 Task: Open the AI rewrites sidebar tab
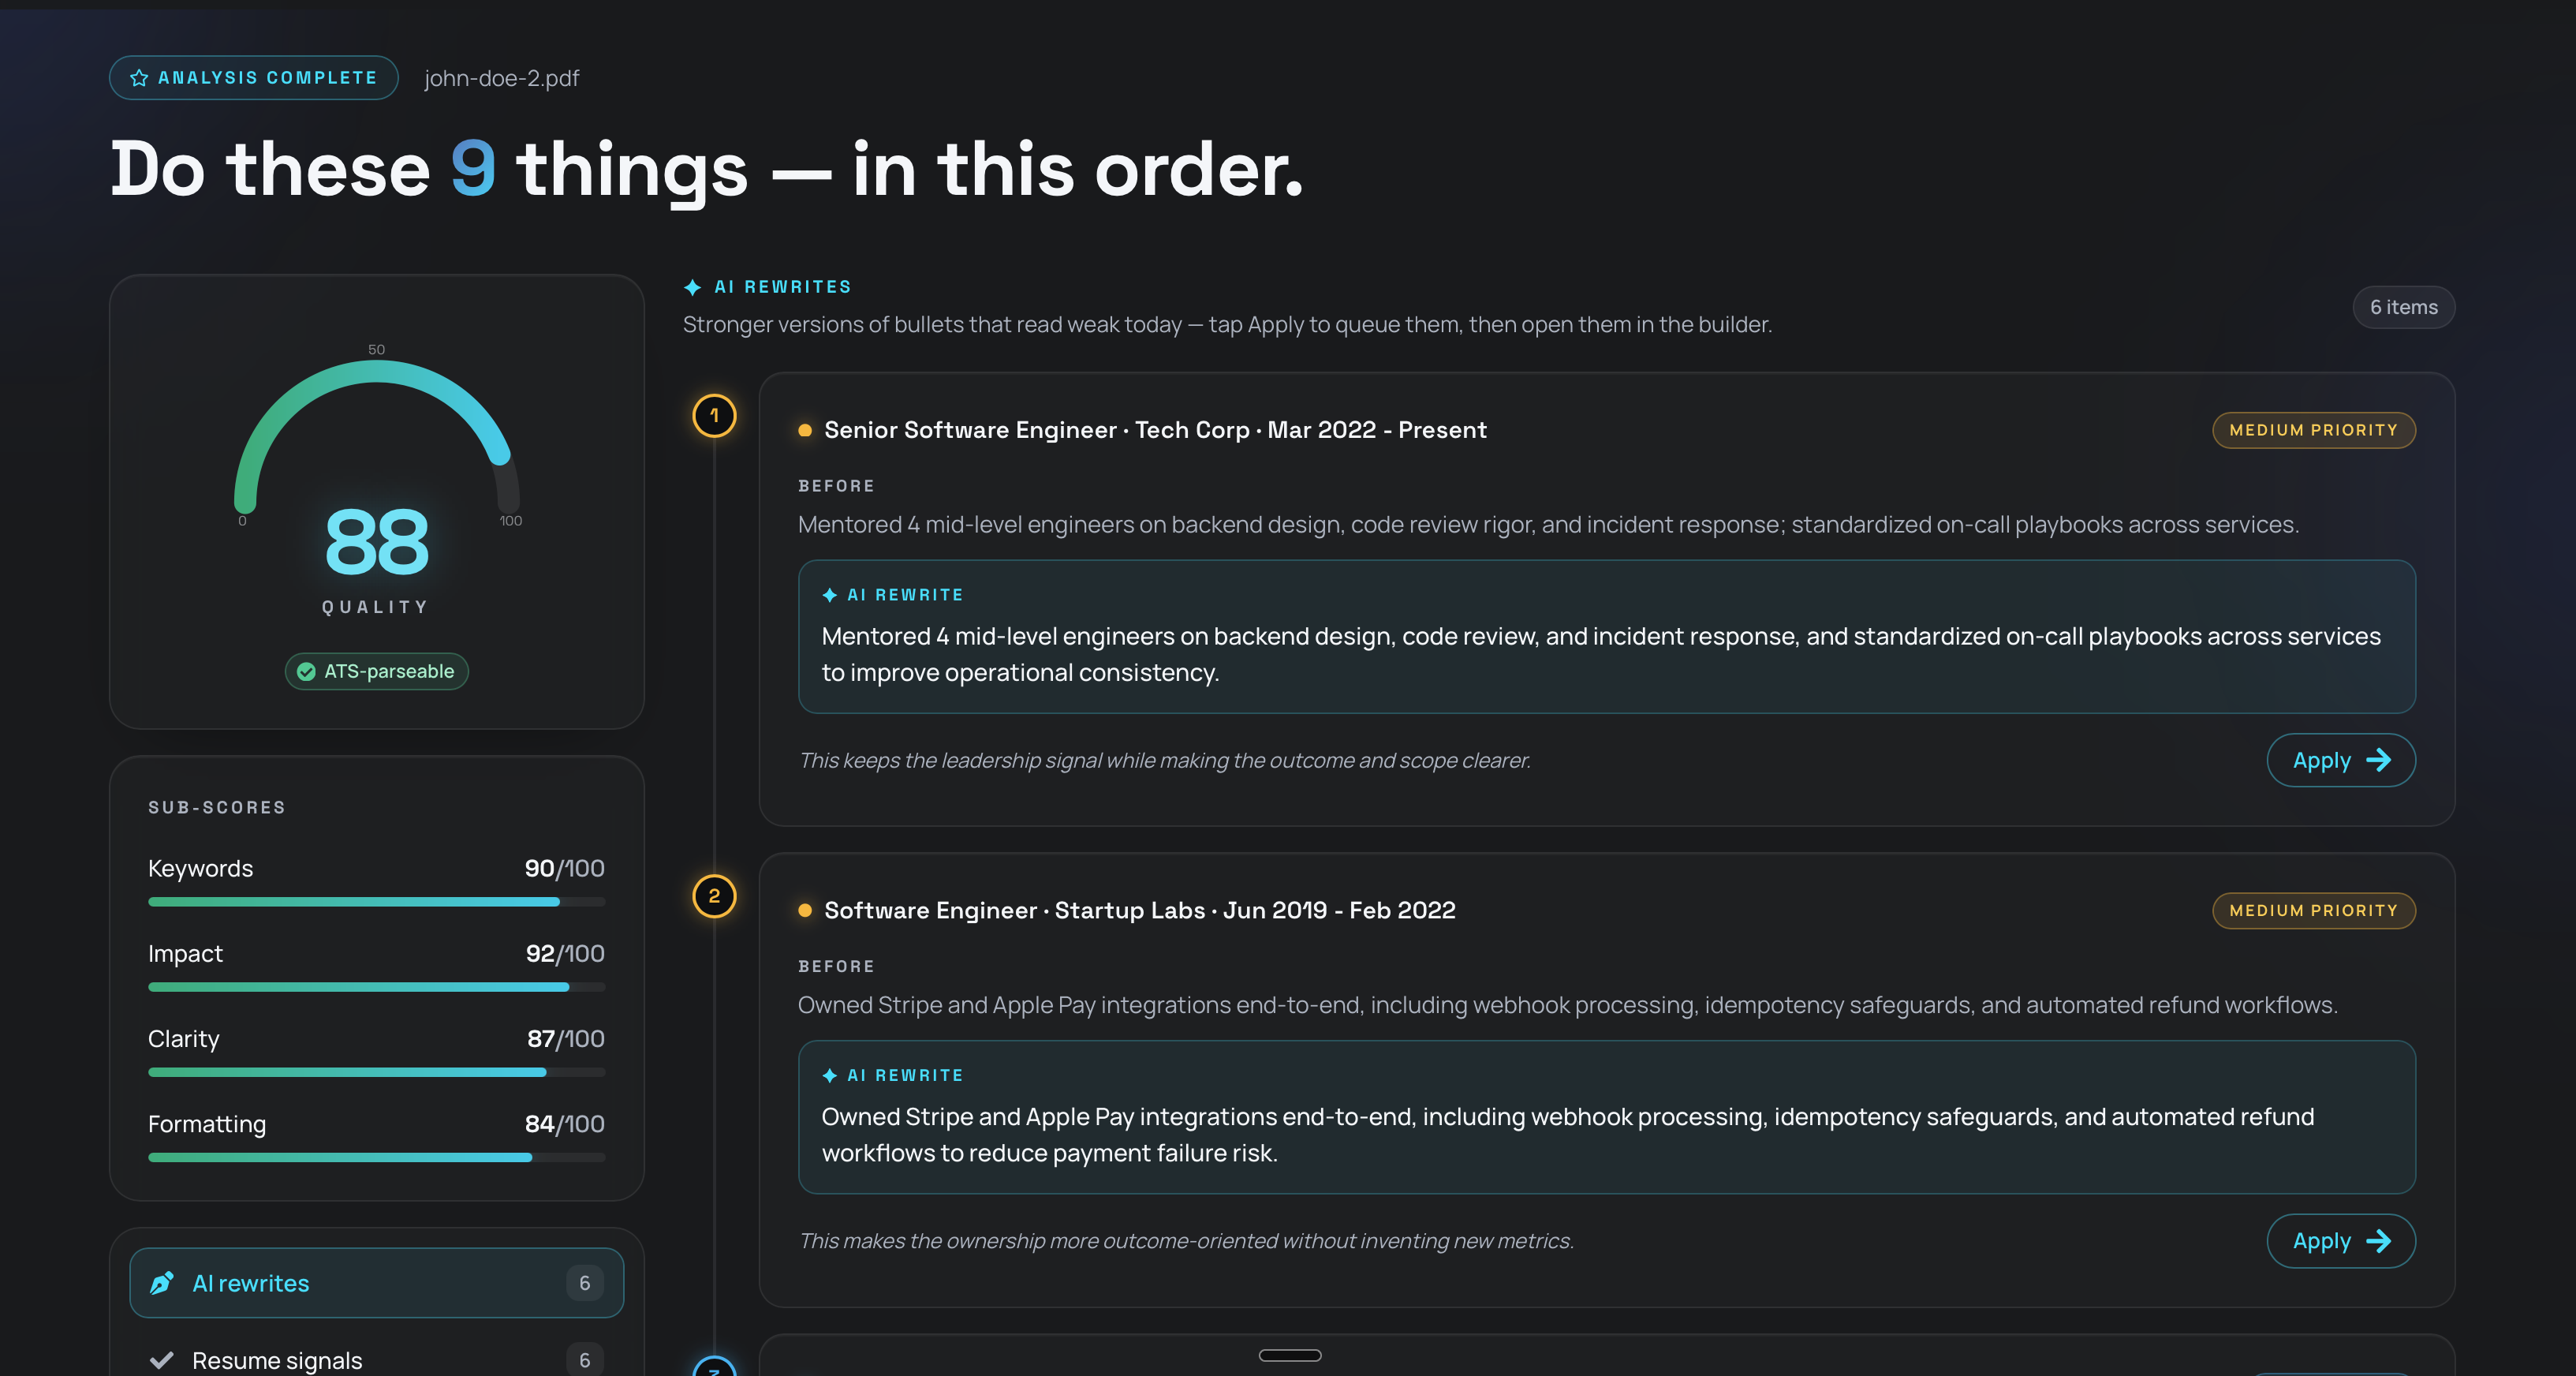pyautogui.click(x=376, y=1283)
